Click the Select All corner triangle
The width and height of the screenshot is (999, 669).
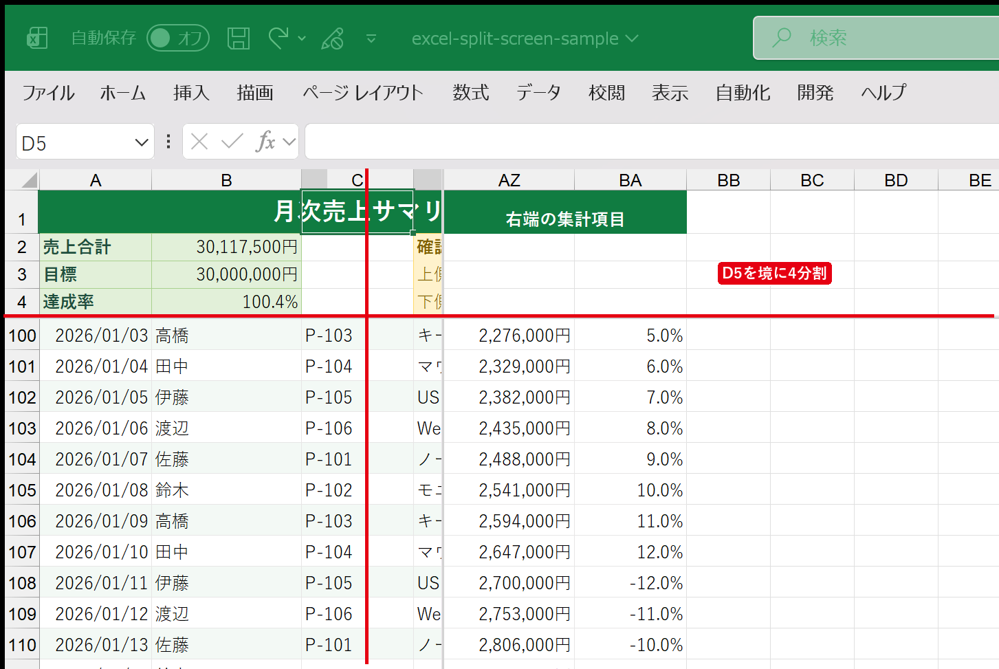(28, 180)
